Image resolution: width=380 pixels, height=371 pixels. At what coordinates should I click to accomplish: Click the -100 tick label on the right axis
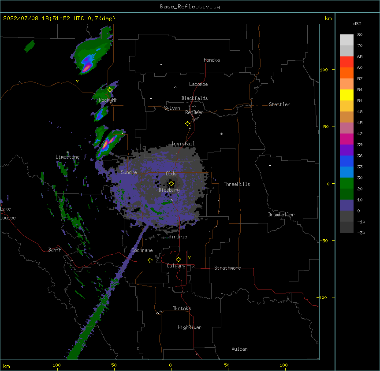pos(322,297)
